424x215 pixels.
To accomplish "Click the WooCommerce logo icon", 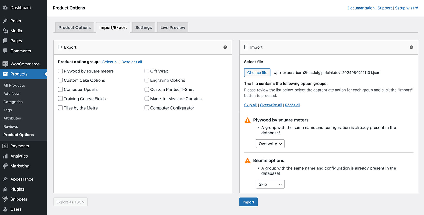I will [5, 64].
